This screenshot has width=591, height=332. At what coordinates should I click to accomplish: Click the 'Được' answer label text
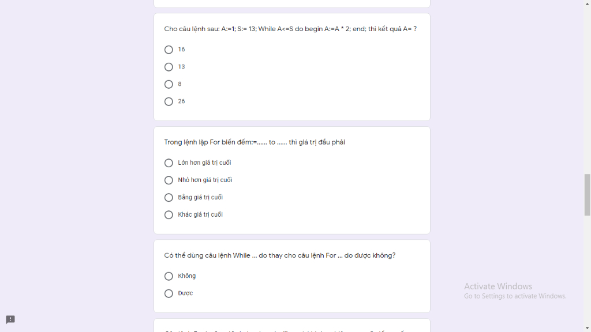[x=185, y=293]
